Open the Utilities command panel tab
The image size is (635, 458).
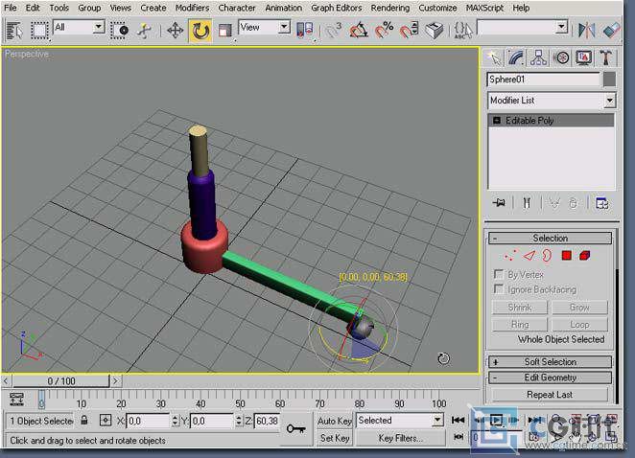pyautogui.click(x=606, y=57)
